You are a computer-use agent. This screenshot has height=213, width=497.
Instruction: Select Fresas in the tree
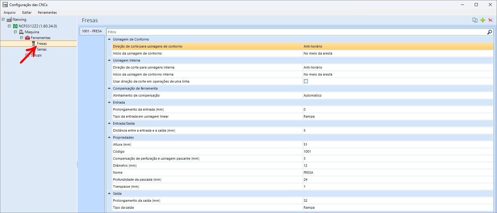point(42,44)
